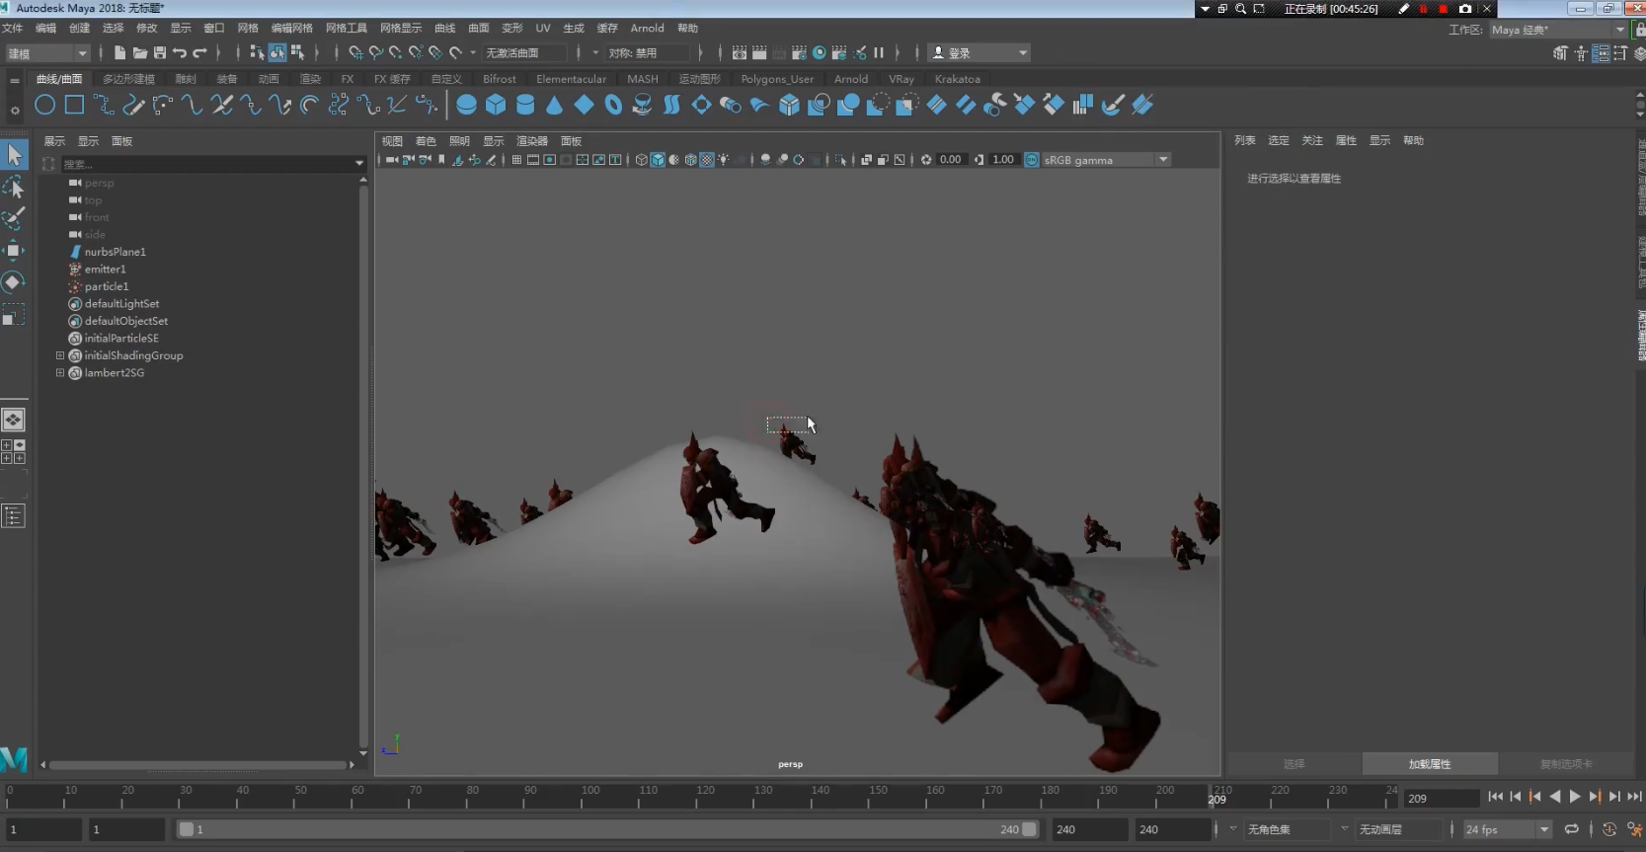Pick the Pencil curve tool

[x=133, y=105]
